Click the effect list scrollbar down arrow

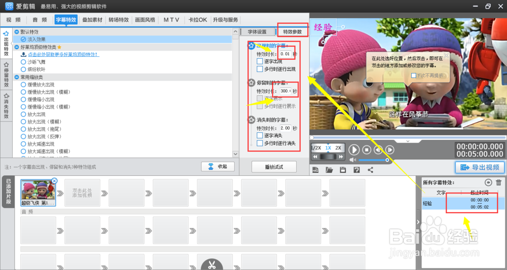(x=235, y=154)
